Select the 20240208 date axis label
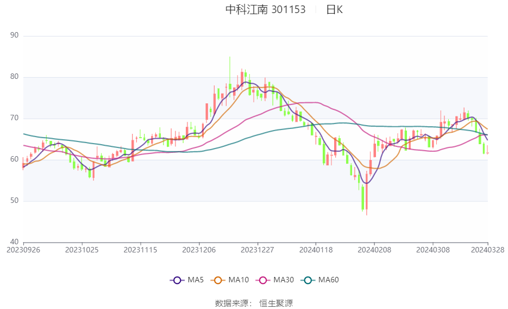The height and width of the screenshot is (309, 508). pyautogui.click(x=374, y=250)
